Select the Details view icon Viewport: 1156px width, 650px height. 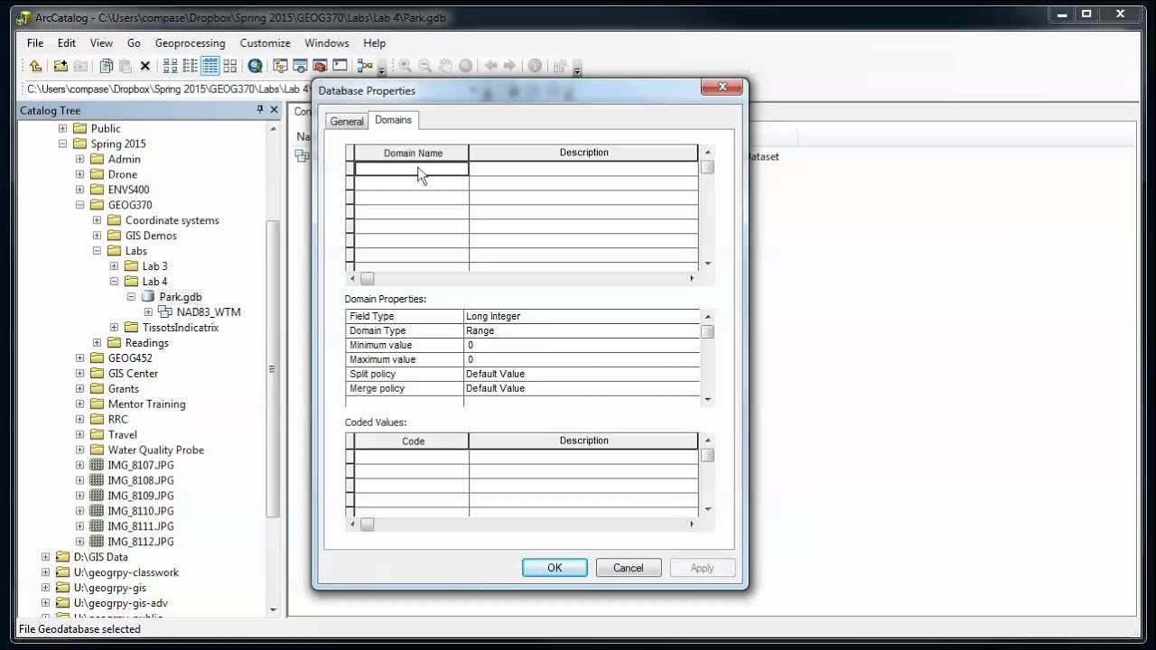[210, 66]
